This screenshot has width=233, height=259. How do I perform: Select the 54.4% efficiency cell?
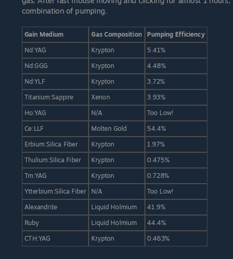[x=176, y=129]
